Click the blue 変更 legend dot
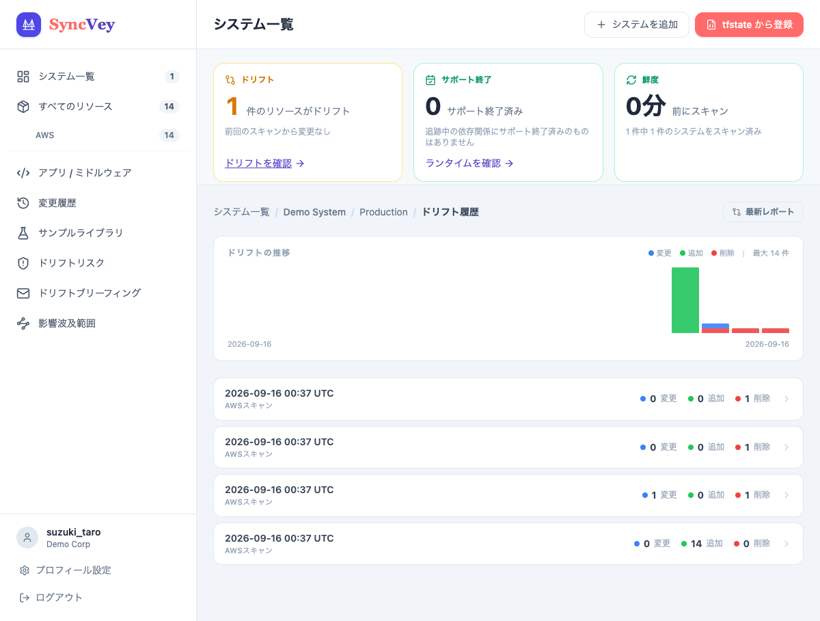This screenshot has height=621, width=820. tap(651, 253)
